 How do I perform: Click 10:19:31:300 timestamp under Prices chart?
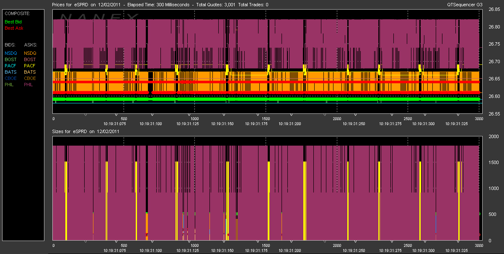pos(424,124)
